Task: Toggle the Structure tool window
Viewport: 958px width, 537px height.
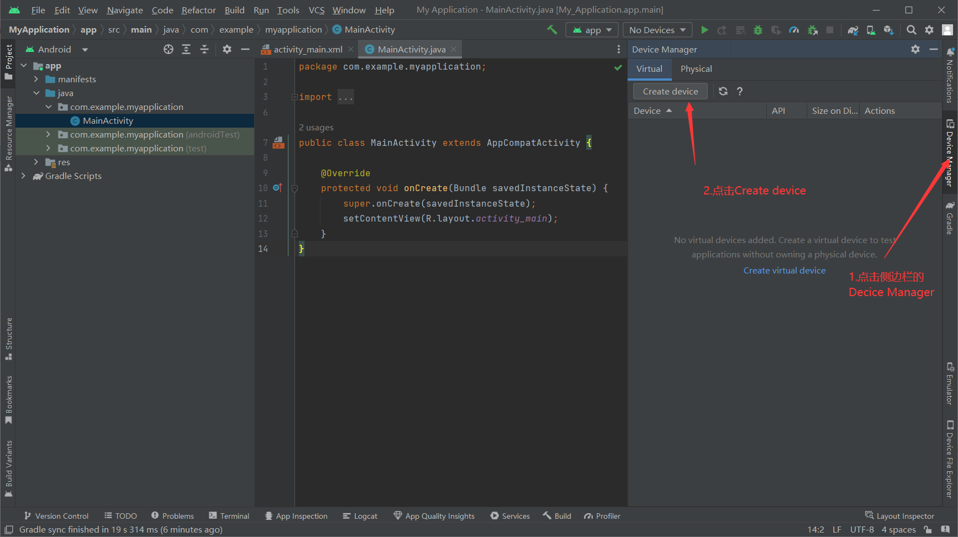Action: [x=8, y=339]
